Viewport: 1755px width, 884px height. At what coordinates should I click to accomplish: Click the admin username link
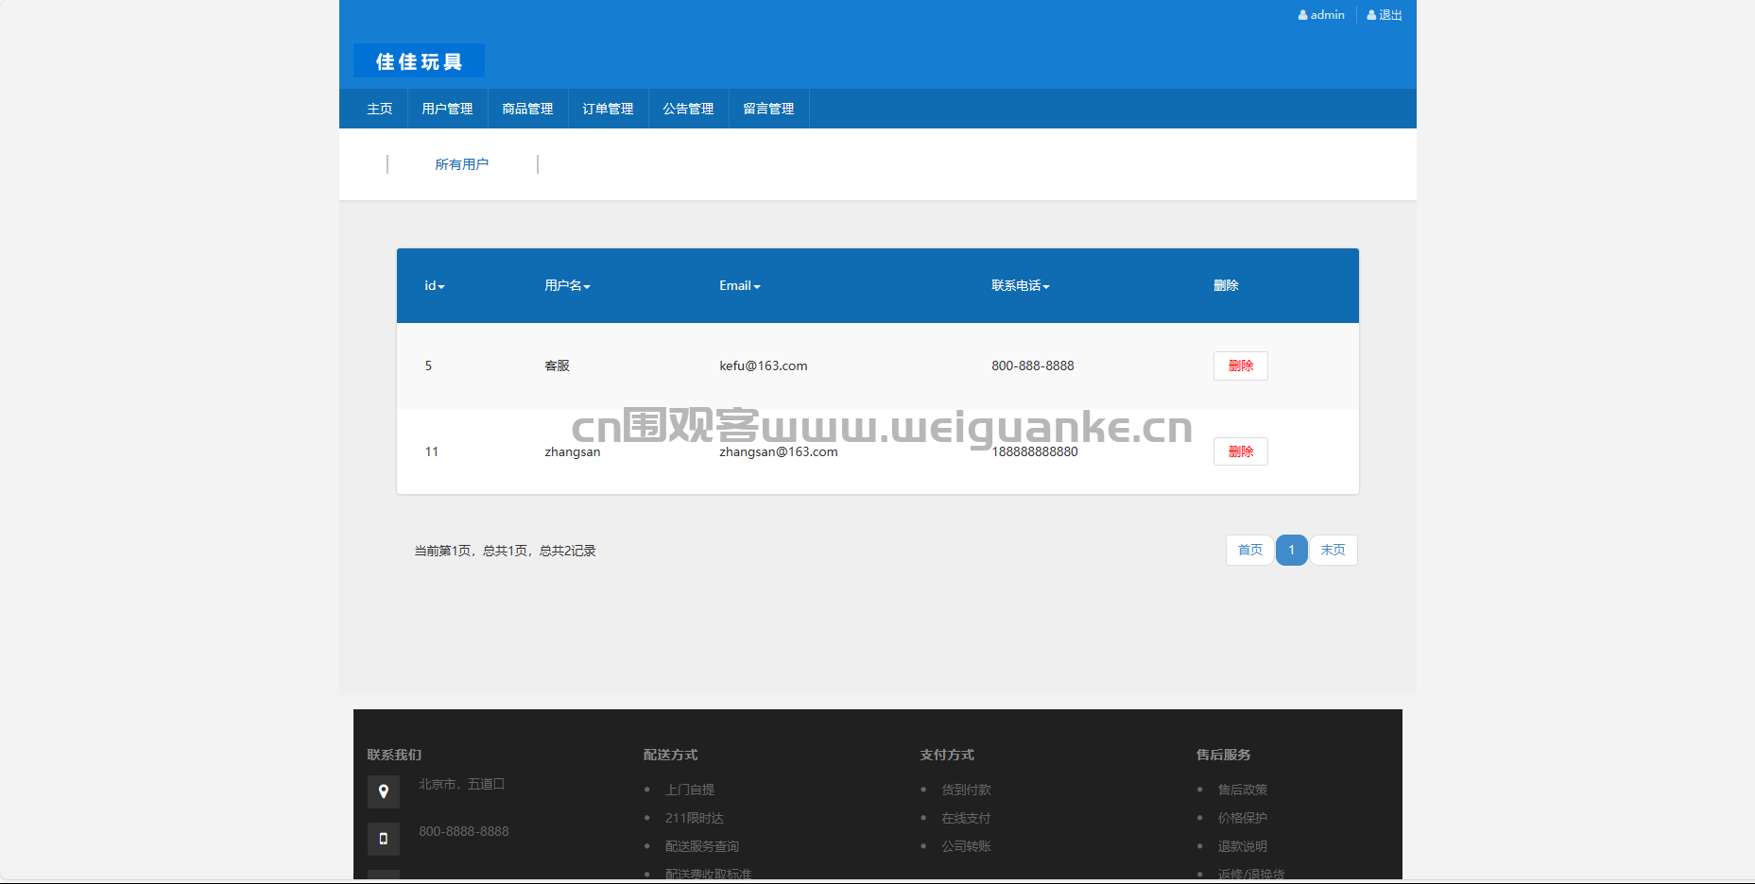click(x=1328, y=15)
